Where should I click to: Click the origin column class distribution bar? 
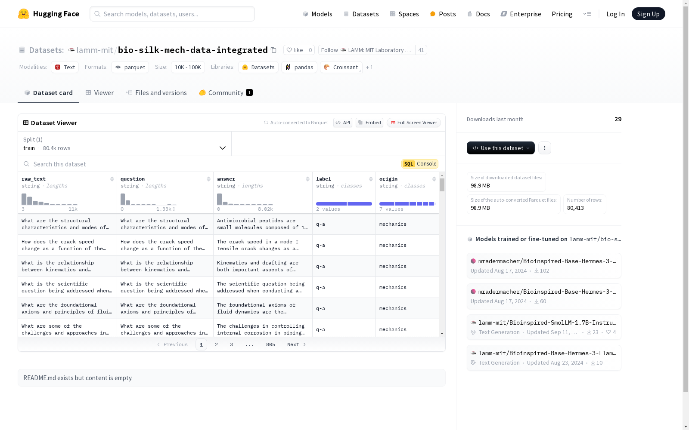point(407,204)
